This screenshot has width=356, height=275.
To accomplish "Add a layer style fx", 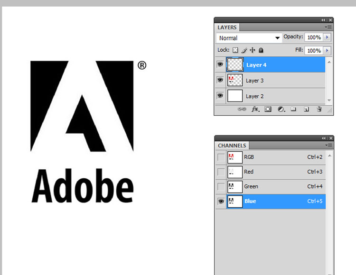I will pos(255,109).
